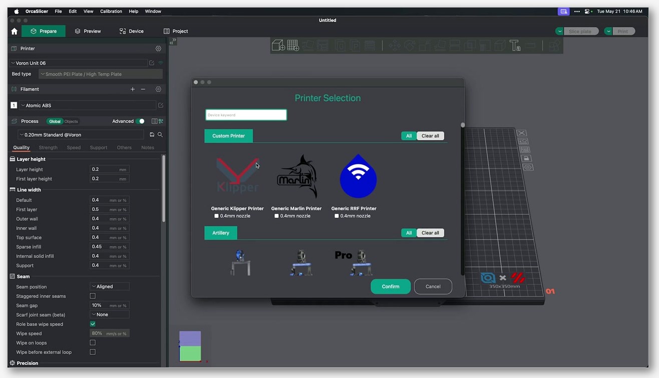Screen dimensions: 659x378
Task: Cancel the Printer Selection dialog
Action: pyautogui.click(x=433, y=286)
